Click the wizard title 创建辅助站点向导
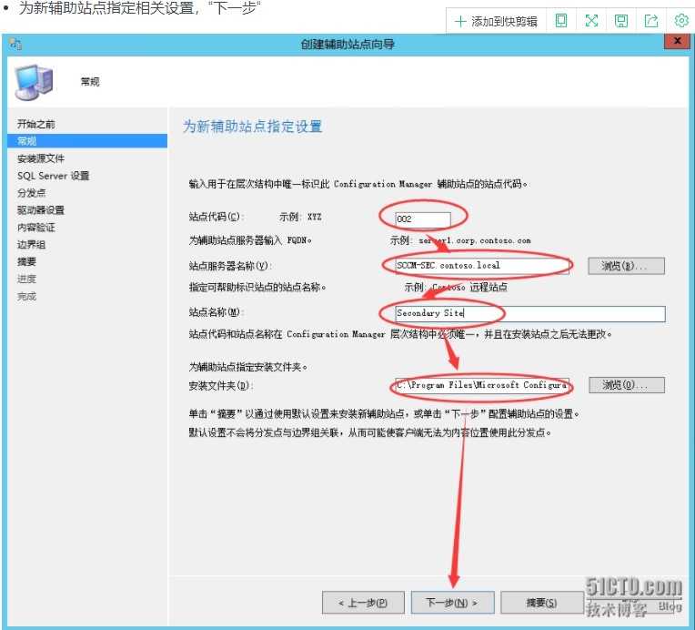 pos(347,44)
